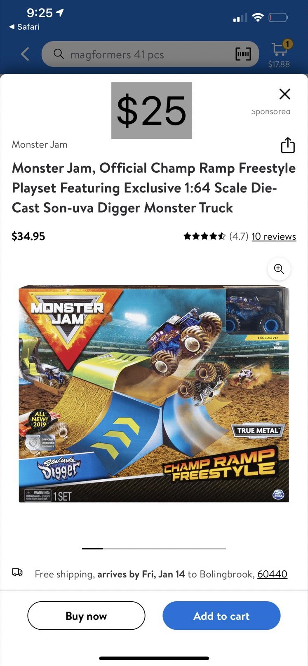The image size is (308, 666).
Task: Tap the cart total $17.88
Action: pos(279,64)
